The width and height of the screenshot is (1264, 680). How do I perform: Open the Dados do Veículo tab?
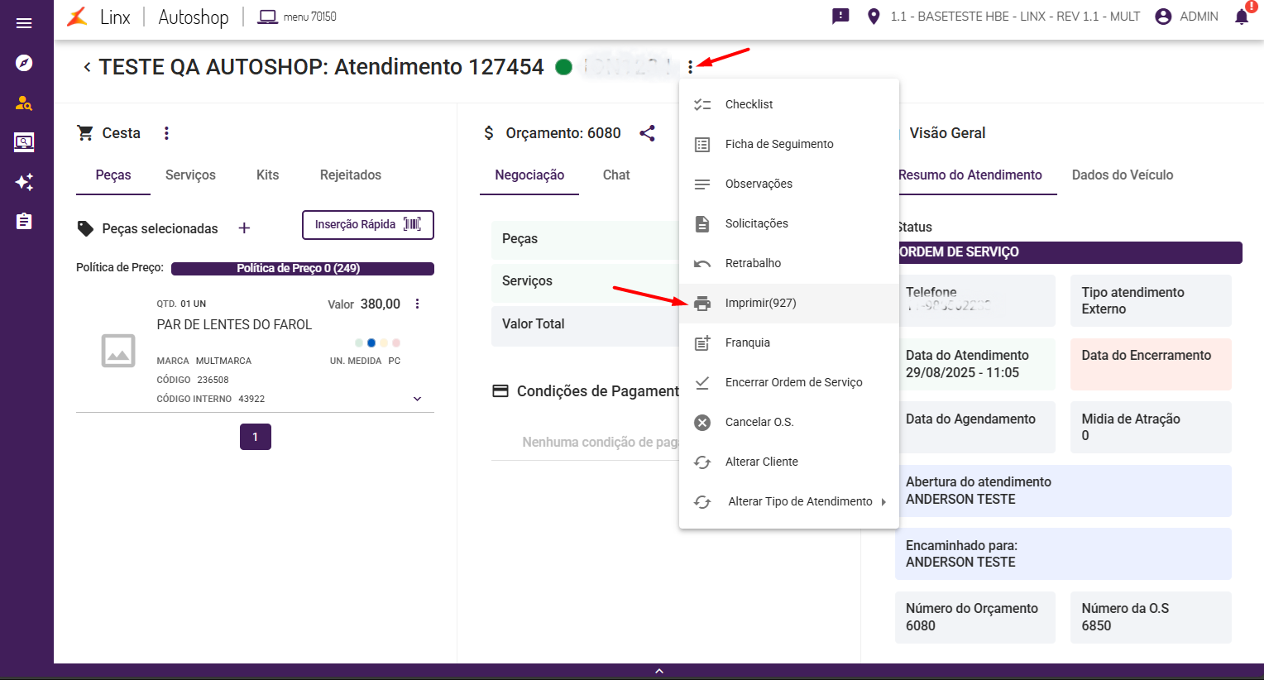tap(1122, 175)
